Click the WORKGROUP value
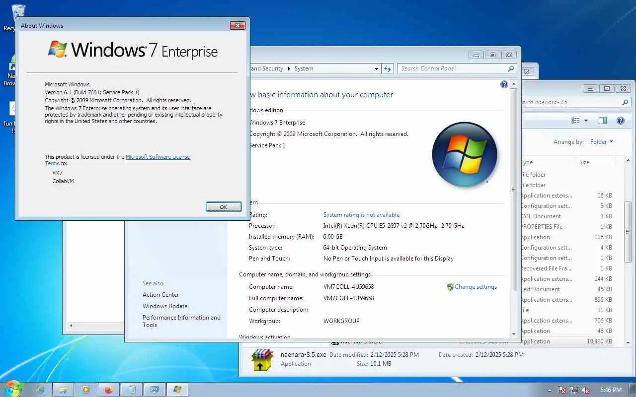 (341, 321)
